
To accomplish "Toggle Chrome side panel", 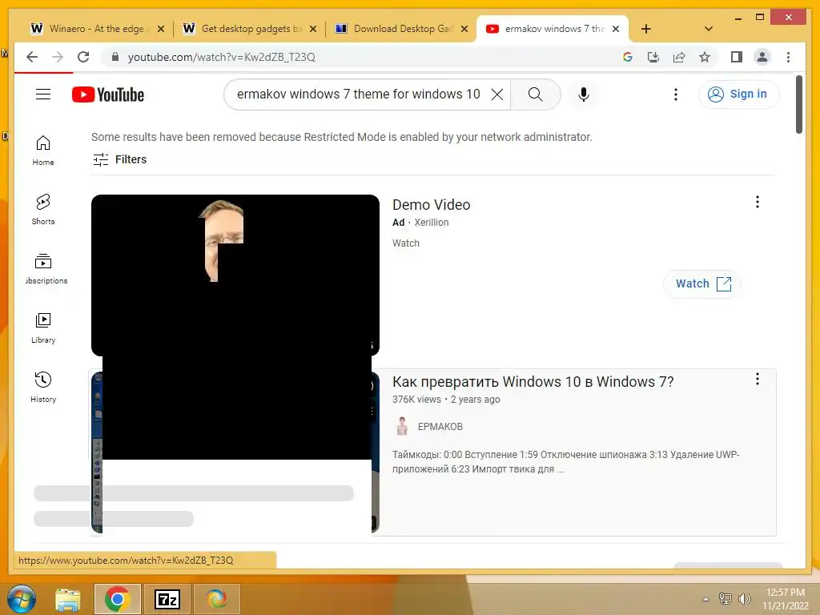I will point(737,57).
